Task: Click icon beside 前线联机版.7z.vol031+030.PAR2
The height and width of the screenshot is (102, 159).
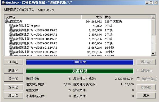Action: (x=11, y=52)
